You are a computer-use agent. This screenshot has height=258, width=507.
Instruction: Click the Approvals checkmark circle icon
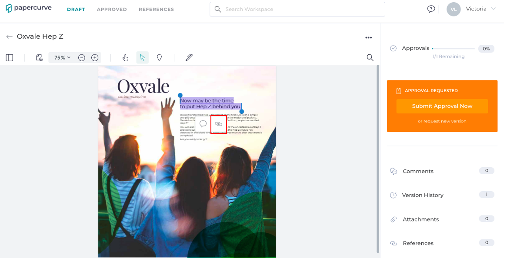pos(393,49)
